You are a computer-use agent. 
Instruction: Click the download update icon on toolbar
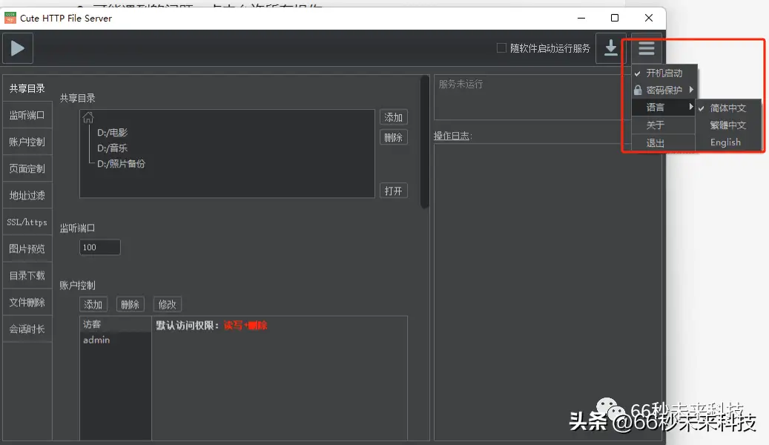[610, 47]
